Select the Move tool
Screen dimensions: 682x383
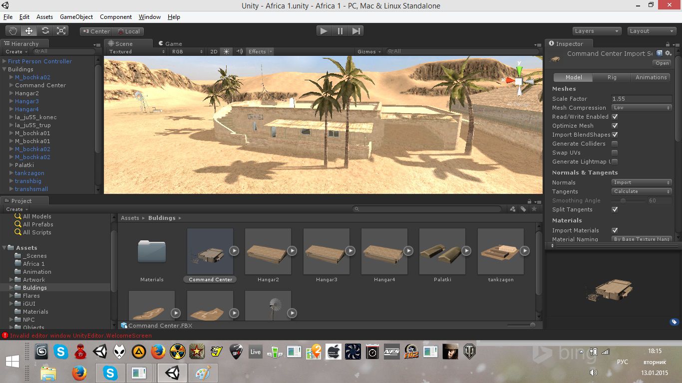(x=29, y=31)
